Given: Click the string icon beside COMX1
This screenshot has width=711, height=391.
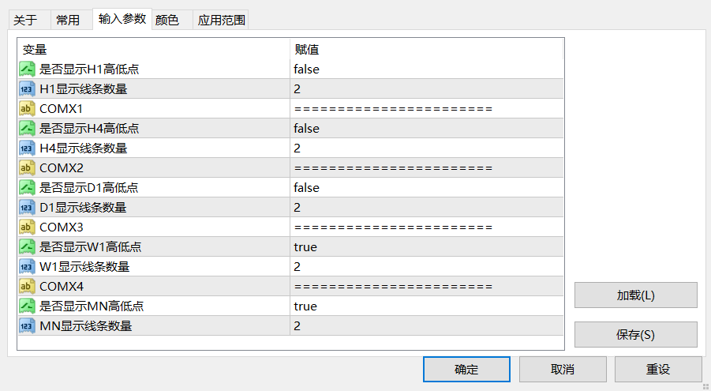Looking at the screenshot, I should click(x=27, y=108).
